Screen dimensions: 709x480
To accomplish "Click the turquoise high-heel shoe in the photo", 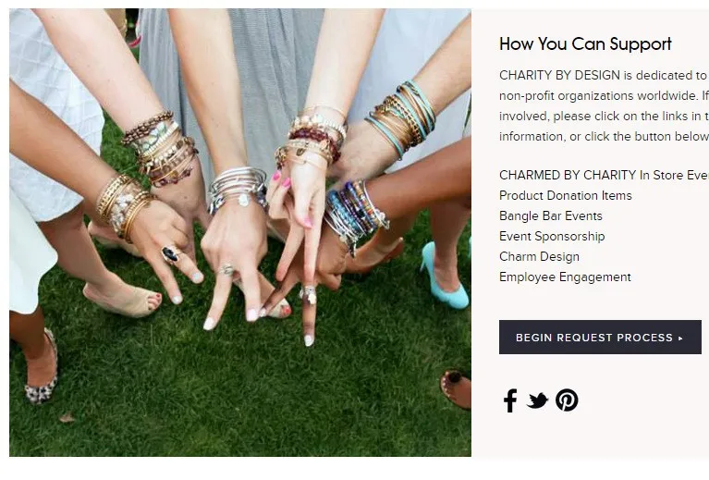I will tap(445, 276).
